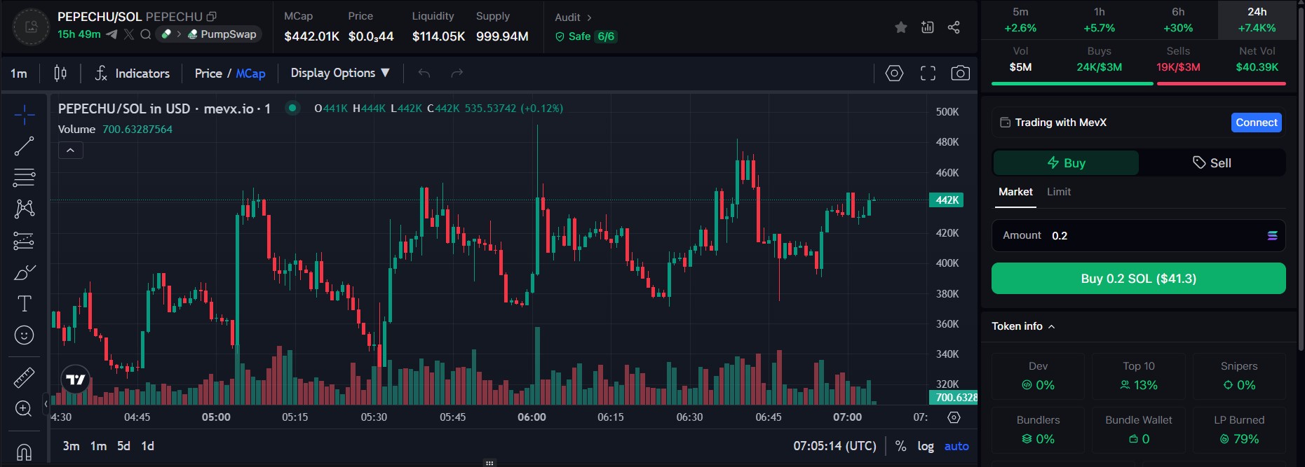Open chart settings hexagon icon

coord(894,73)
